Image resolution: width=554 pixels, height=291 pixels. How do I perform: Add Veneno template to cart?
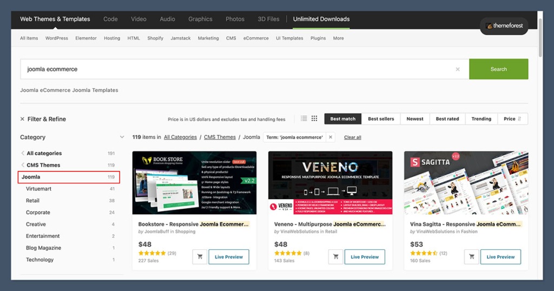click(336, 257)
